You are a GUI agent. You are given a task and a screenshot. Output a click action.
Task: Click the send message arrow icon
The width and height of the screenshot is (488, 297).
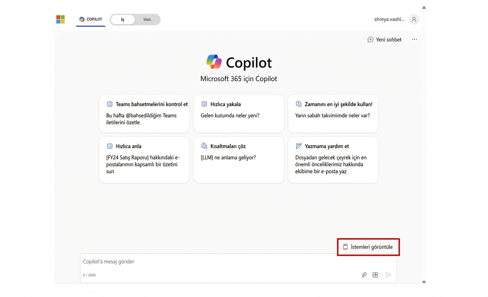(388, 275)
